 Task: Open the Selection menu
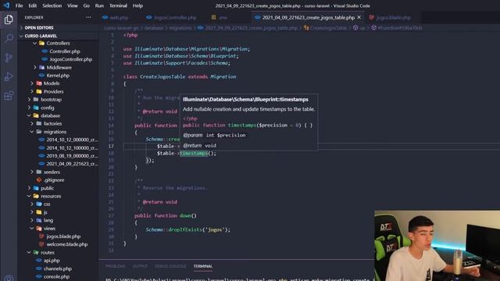pyautogui.click(x=52, y=5)
